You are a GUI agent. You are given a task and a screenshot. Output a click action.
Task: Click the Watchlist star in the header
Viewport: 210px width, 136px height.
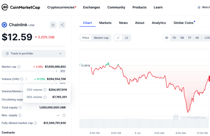199,7
